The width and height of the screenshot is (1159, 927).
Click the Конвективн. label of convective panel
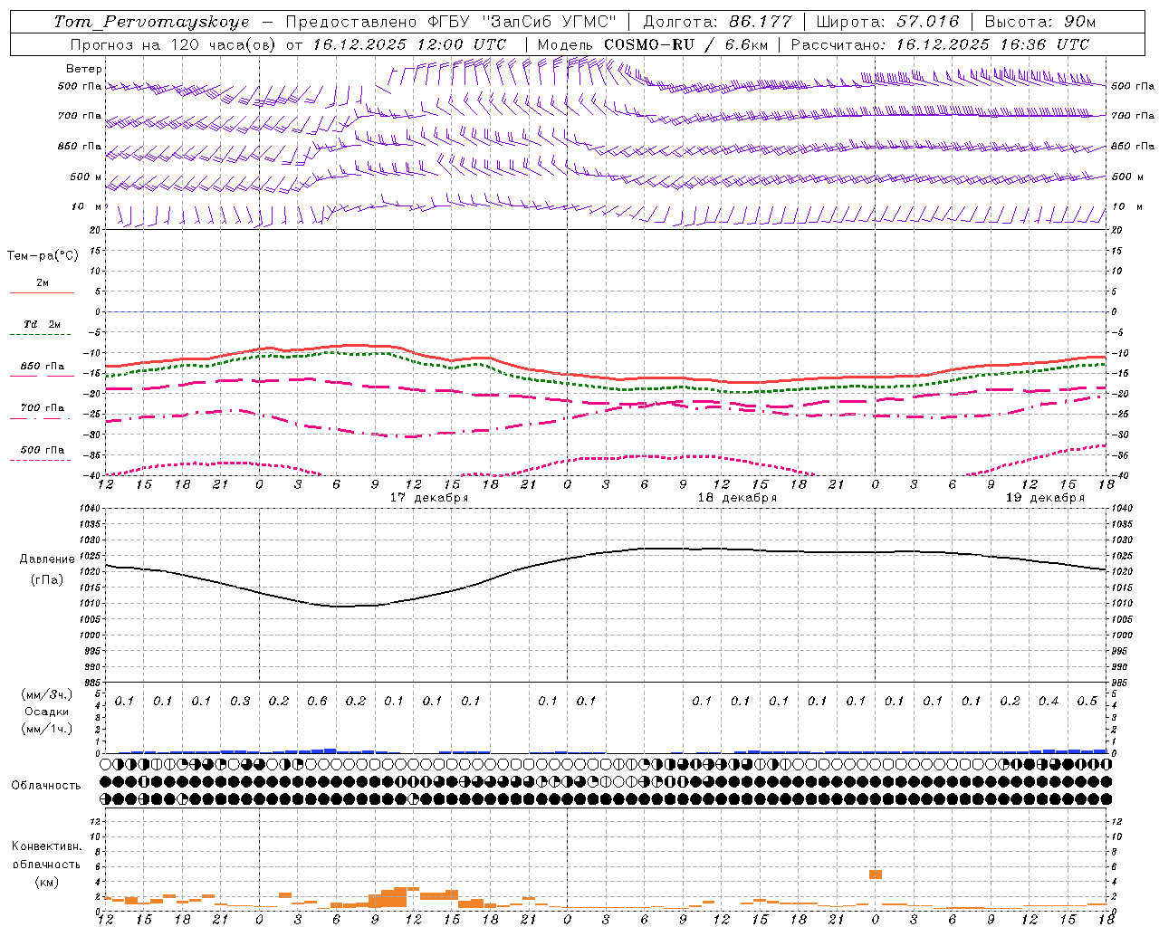[47, 846]
